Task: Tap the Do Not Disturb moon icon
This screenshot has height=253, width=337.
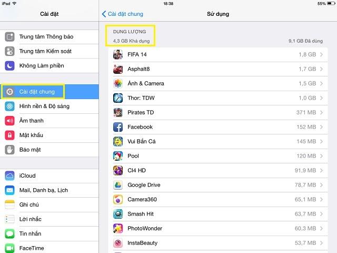Action: (x=9, y=65)
